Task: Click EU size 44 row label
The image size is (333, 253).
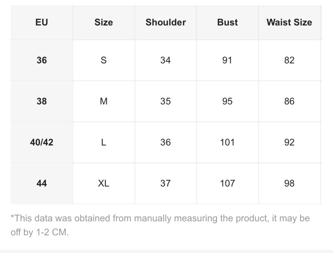Action: click(x=42, y=183)
